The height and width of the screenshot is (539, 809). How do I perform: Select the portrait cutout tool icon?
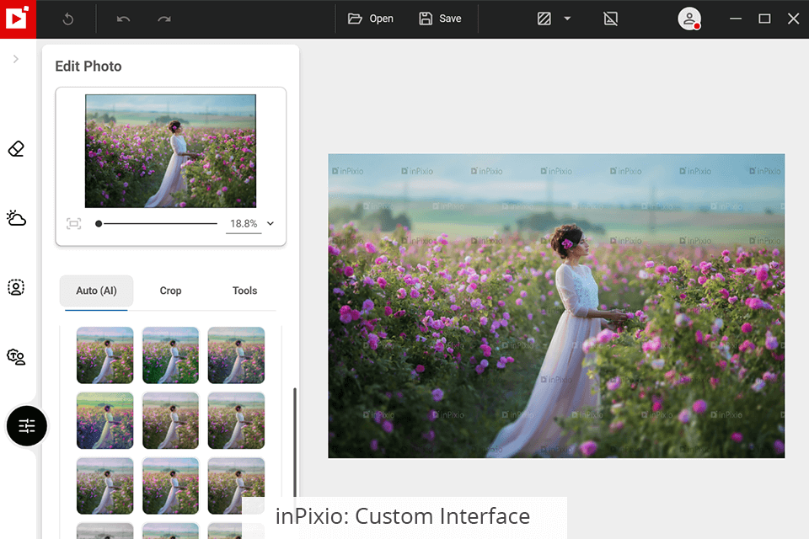[16, 287]
